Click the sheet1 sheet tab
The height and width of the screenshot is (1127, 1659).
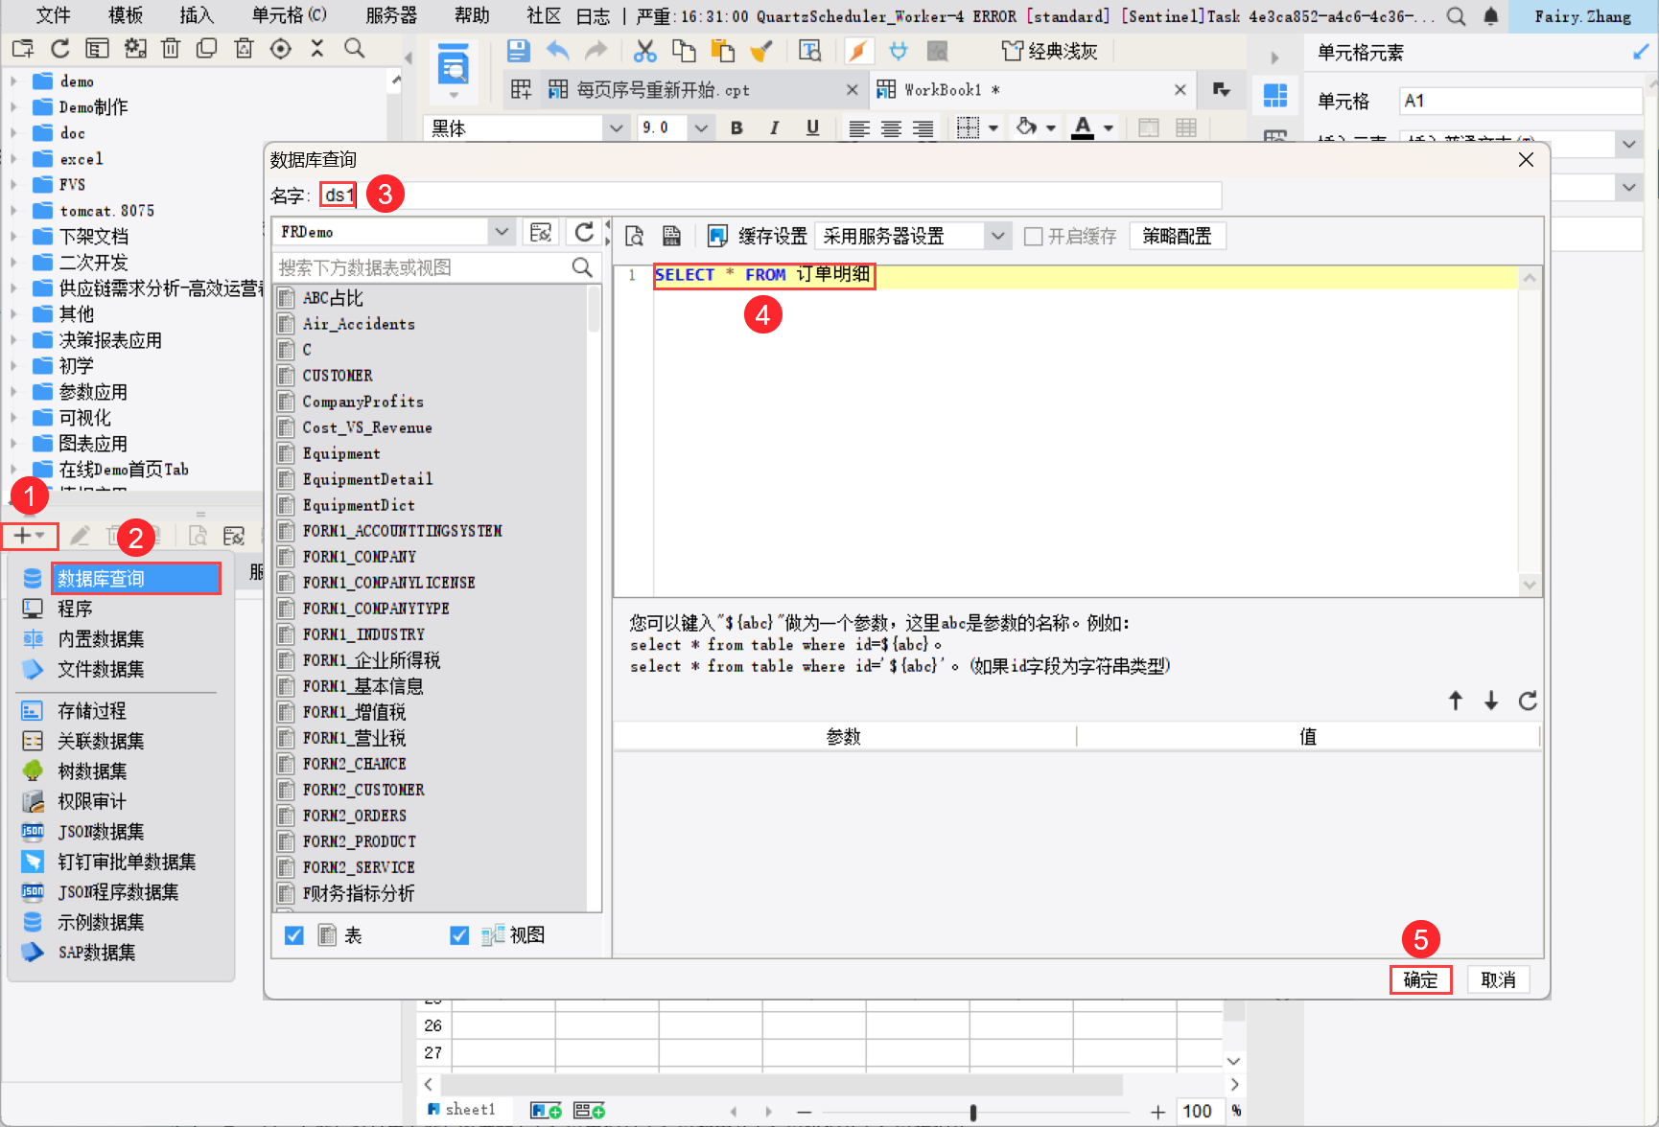(x=470, y=1110)
